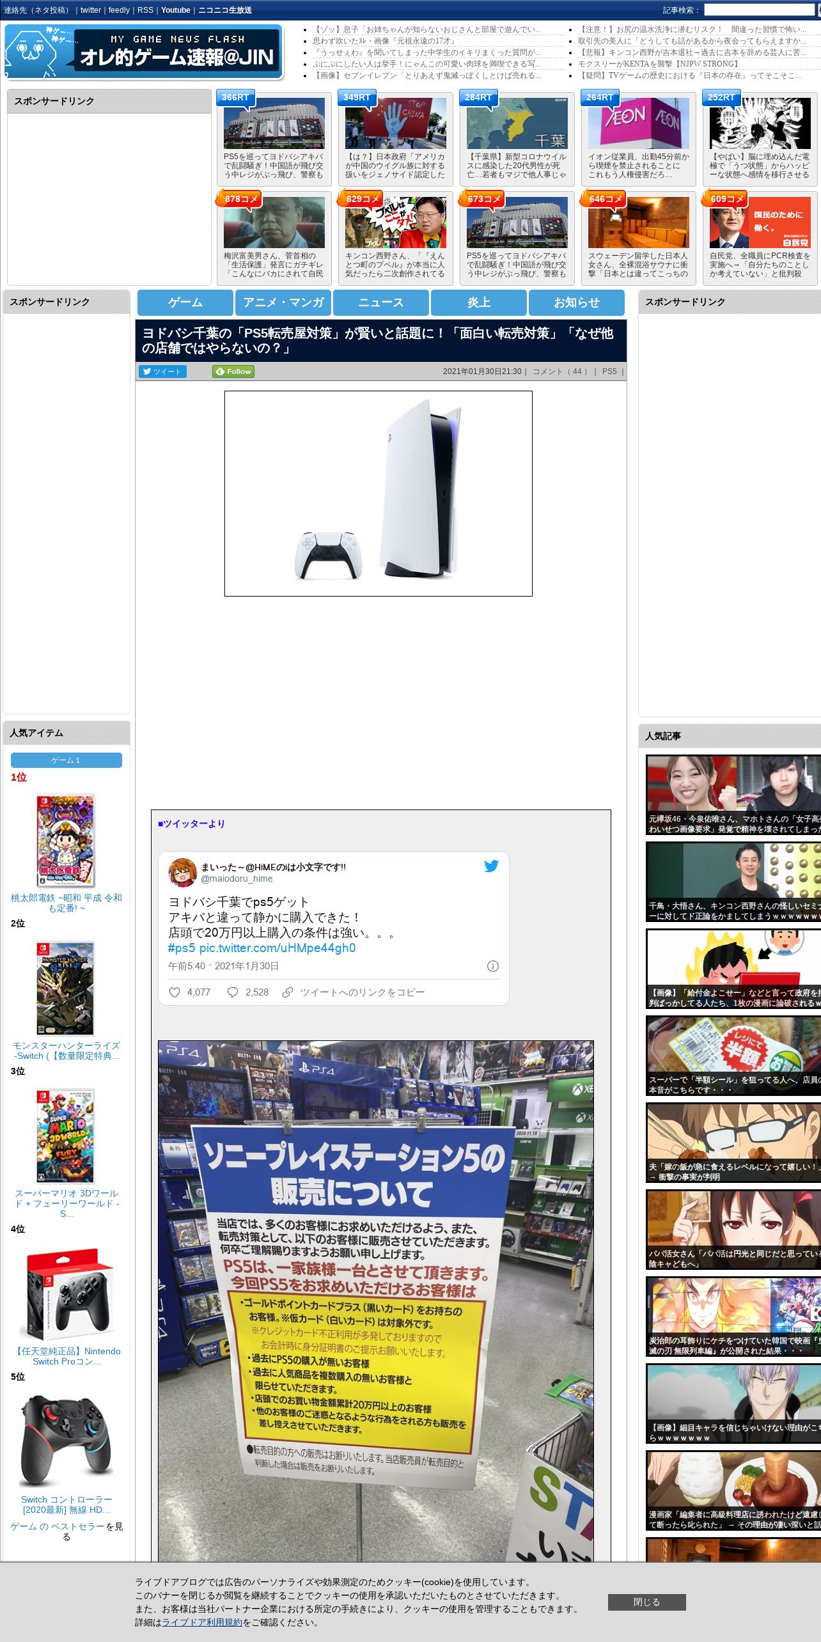821x1642 pixels.
Task: Click the ゲーム の ベストセラー link
Action: click(x=58, y=1526)
